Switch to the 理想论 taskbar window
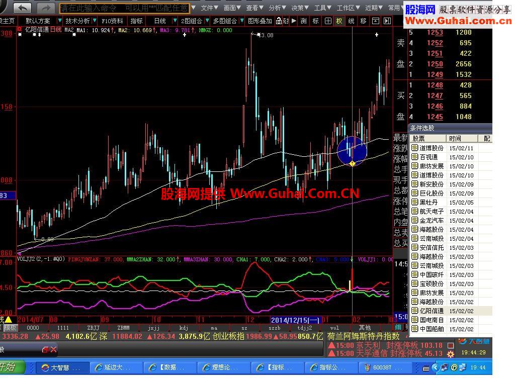The height and width of the screenshot is (386, 515). tap(223, 367)
